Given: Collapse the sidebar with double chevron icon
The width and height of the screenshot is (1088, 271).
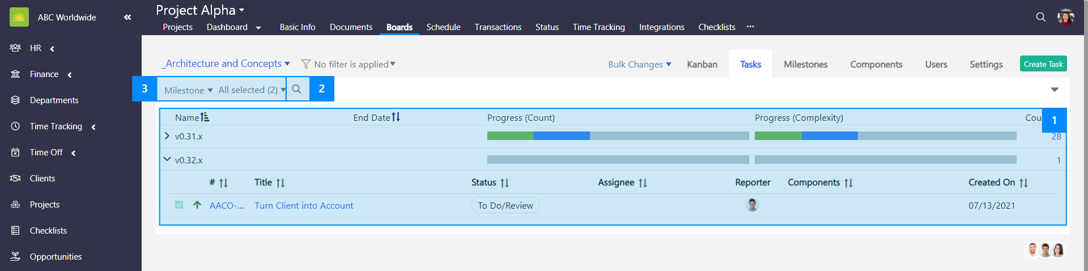Looking at the screenshot, I should 127,17.
